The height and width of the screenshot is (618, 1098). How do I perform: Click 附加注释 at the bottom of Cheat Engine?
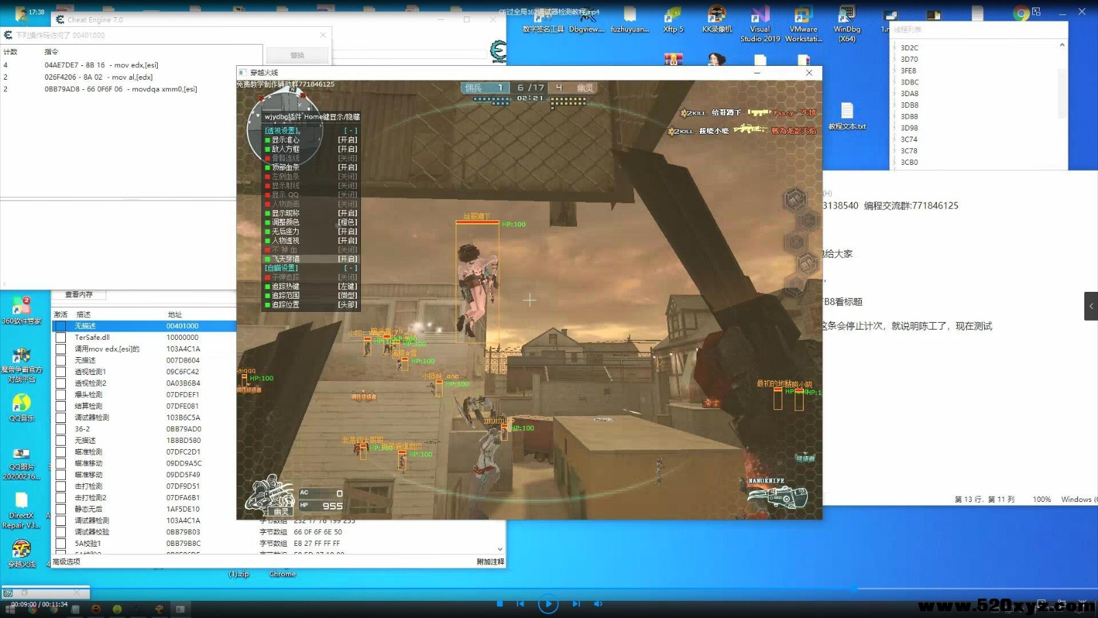click(x=491, y=562)
